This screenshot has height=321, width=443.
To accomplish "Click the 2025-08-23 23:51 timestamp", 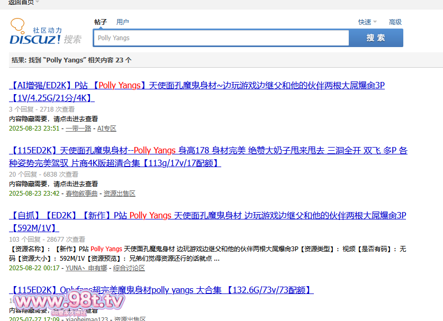I will pos(34,129).
